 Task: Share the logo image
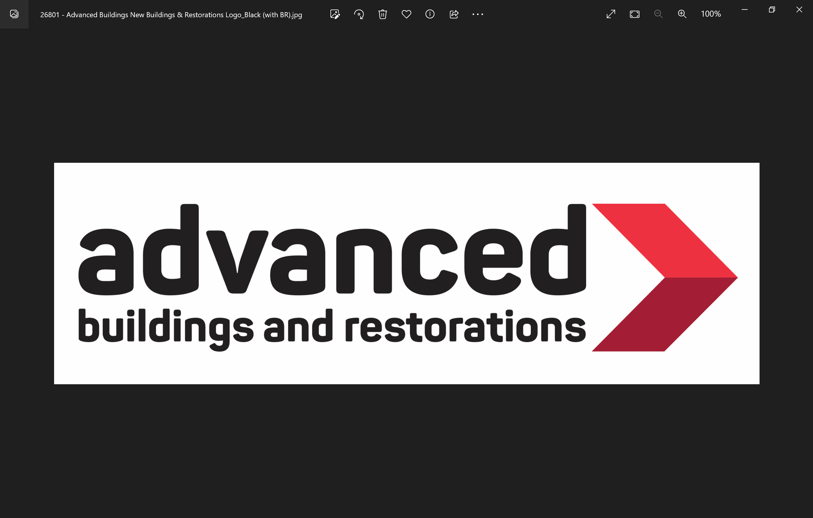click(454, 14)
